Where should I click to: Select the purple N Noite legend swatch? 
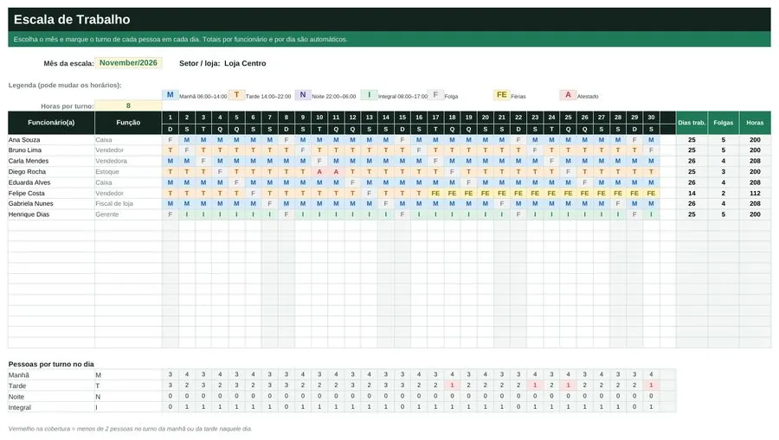pos(303,95)
